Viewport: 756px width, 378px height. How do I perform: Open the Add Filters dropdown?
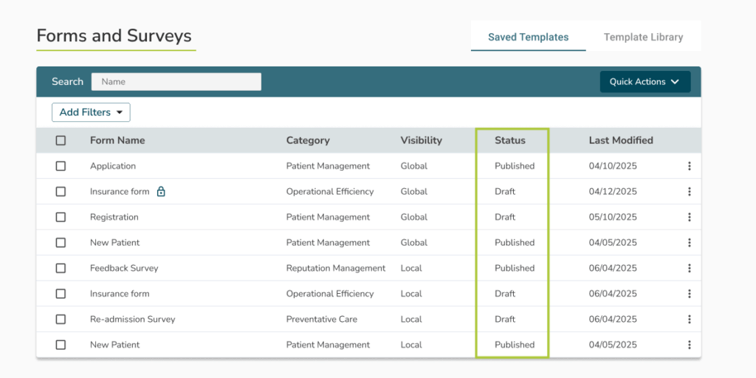pyautogui.click(x=91, y=112)
